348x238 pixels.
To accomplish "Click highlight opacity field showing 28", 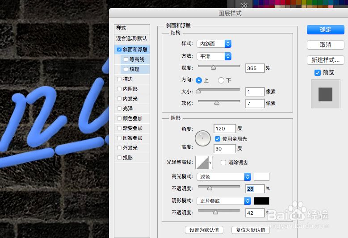I will [255, 189].
